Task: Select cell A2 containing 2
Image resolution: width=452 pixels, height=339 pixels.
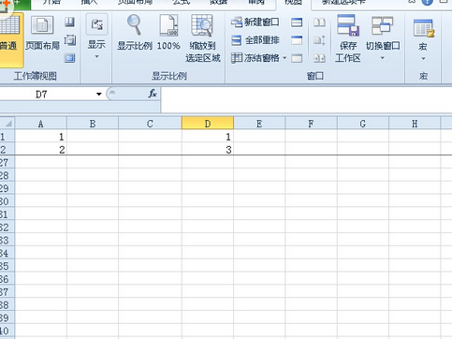Action: 41,150
